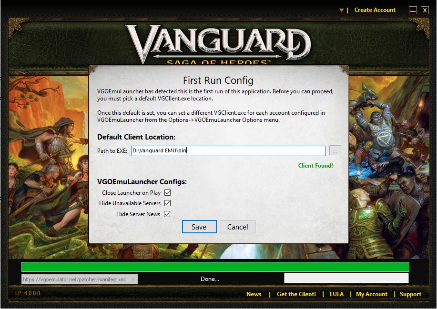Screen dimensions: 437x309
Task: Cancel the First Run Config dialog
Action: (x=238, y=227)
